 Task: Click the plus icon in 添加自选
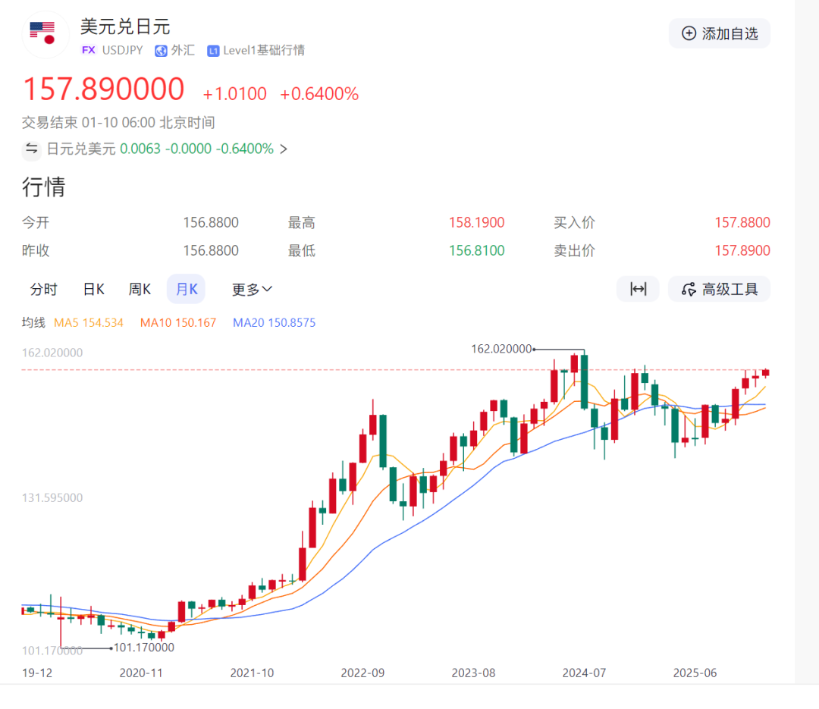(689, 33)
